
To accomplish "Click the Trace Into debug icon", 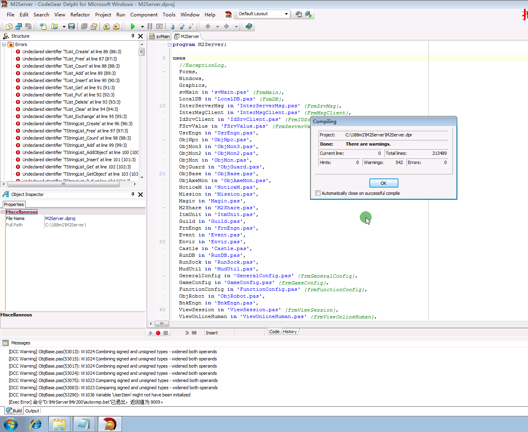I will 172,26.
